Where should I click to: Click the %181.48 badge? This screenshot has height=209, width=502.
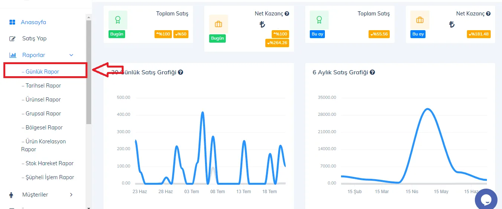pyautogui.click(x=479, y=34)
